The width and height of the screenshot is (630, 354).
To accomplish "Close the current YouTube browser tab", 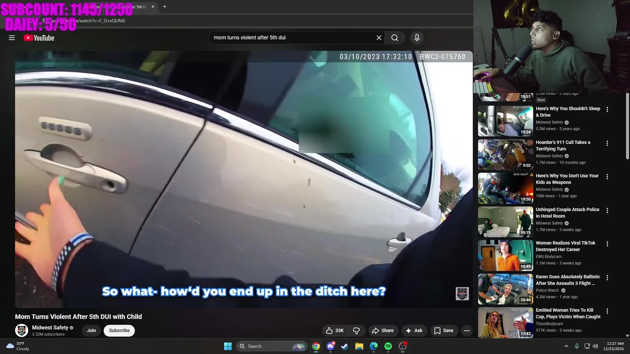I will [153, 7].
